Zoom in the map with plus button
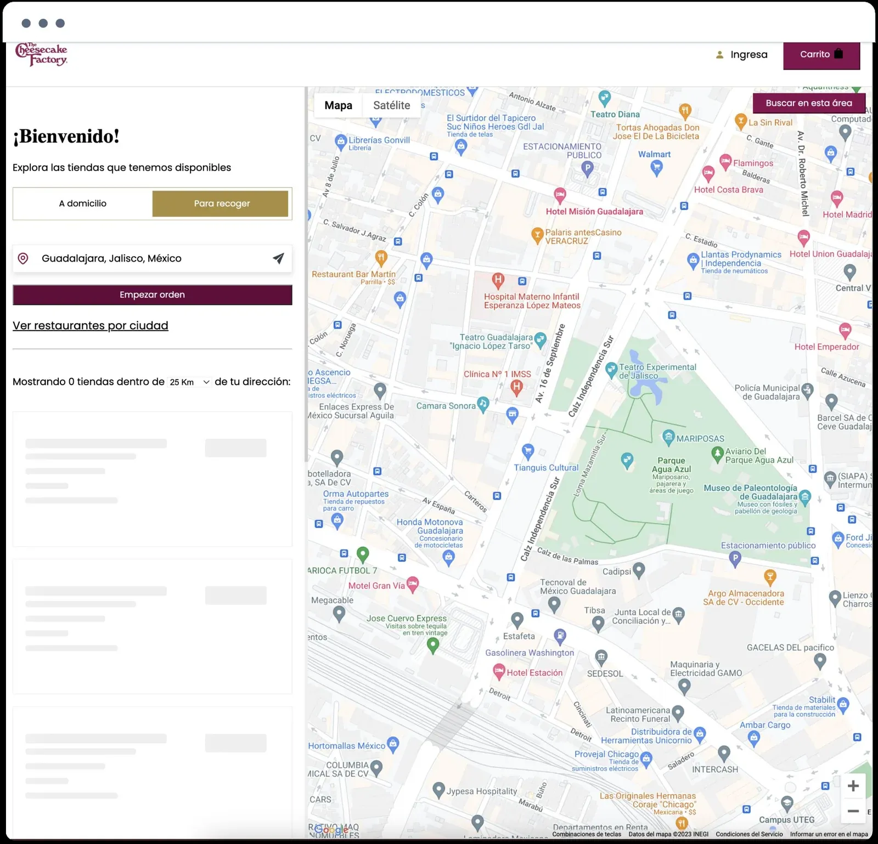The width and height of the screenshot is (878, 844). [853, 786]
